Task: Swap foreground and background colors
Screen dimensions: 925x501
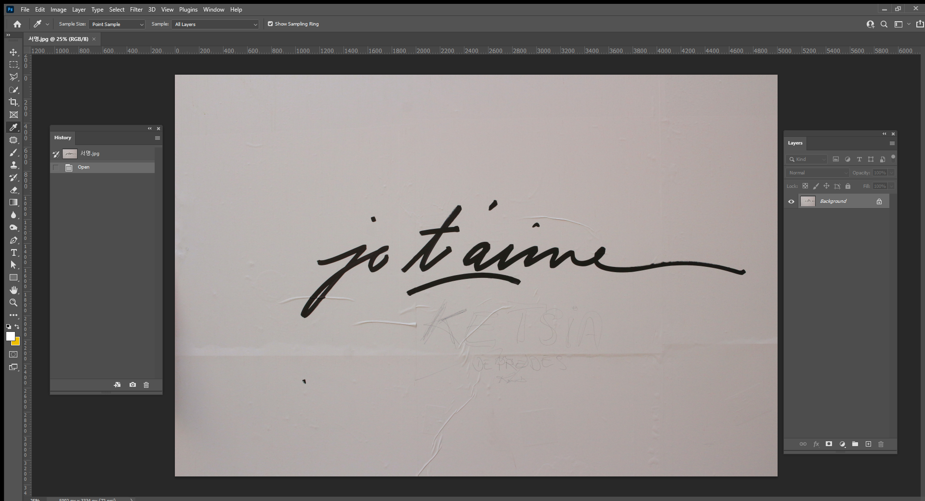Action: tap(17, 327)
